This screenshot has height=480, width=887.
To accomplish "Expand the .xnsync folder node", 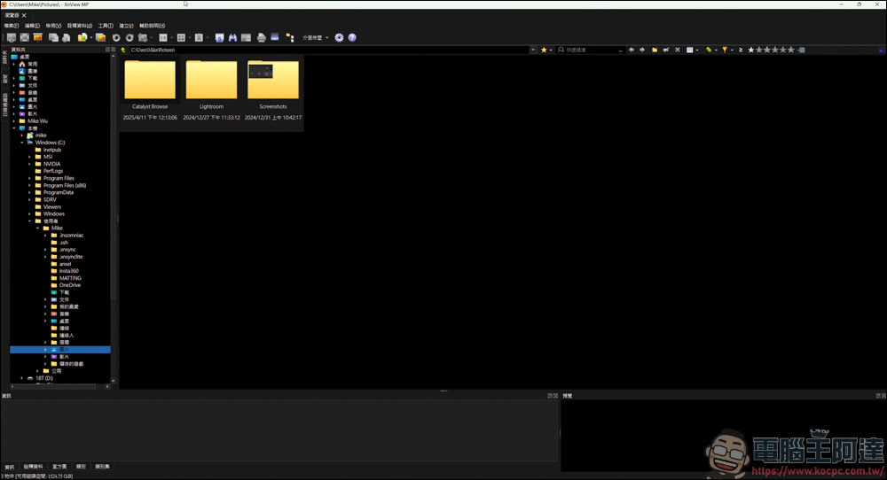I will [x=46, y=249].
